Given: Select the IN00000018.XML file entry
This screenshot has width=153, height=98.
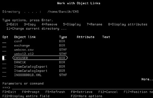Looking at the screenshot, I should (x=28, y=75).
